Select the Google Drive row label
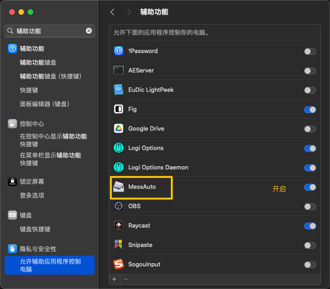 [x=146, y=129]
